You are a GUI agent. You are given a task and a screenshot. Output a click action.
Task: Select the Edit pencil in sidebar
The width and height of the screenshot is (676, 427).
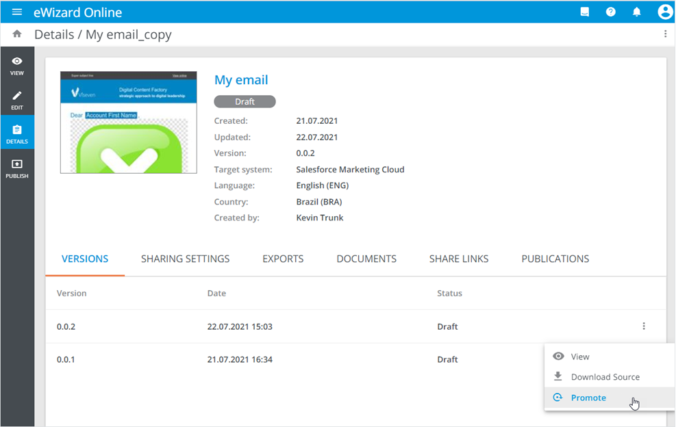[17, 100]
